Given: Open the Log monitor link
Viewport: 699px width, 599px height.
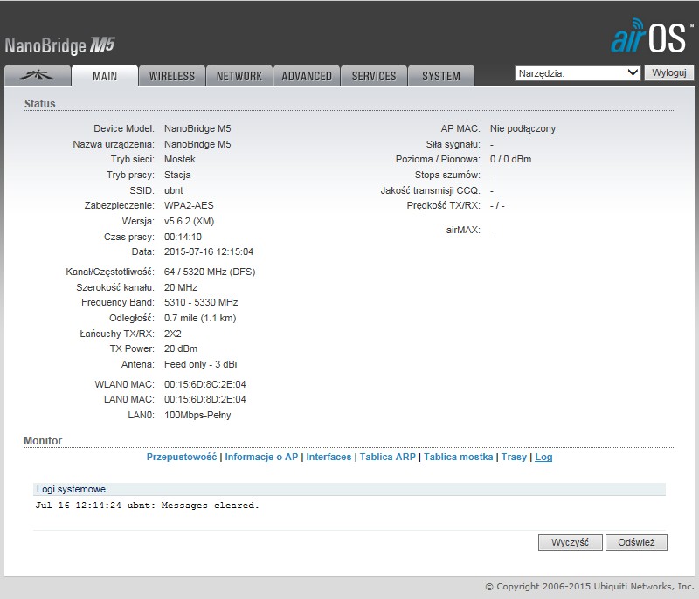Looking at the screenshot, I should click(x=543, y=457).
